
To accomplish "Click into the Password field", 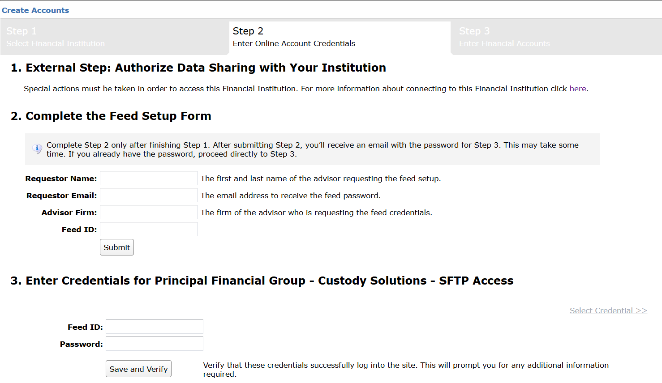I will point(154,344).
